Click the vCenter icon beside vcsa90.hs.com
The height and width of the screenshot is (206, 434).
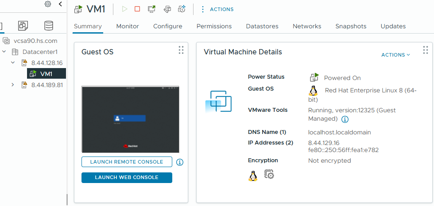[x=6, y=41]
